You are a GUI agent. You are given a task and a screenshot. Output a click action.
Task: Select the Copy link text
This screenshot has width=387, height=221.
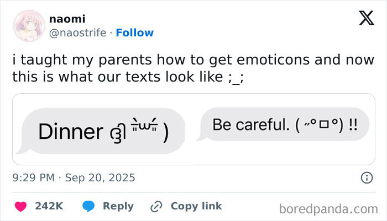point(196,206)
